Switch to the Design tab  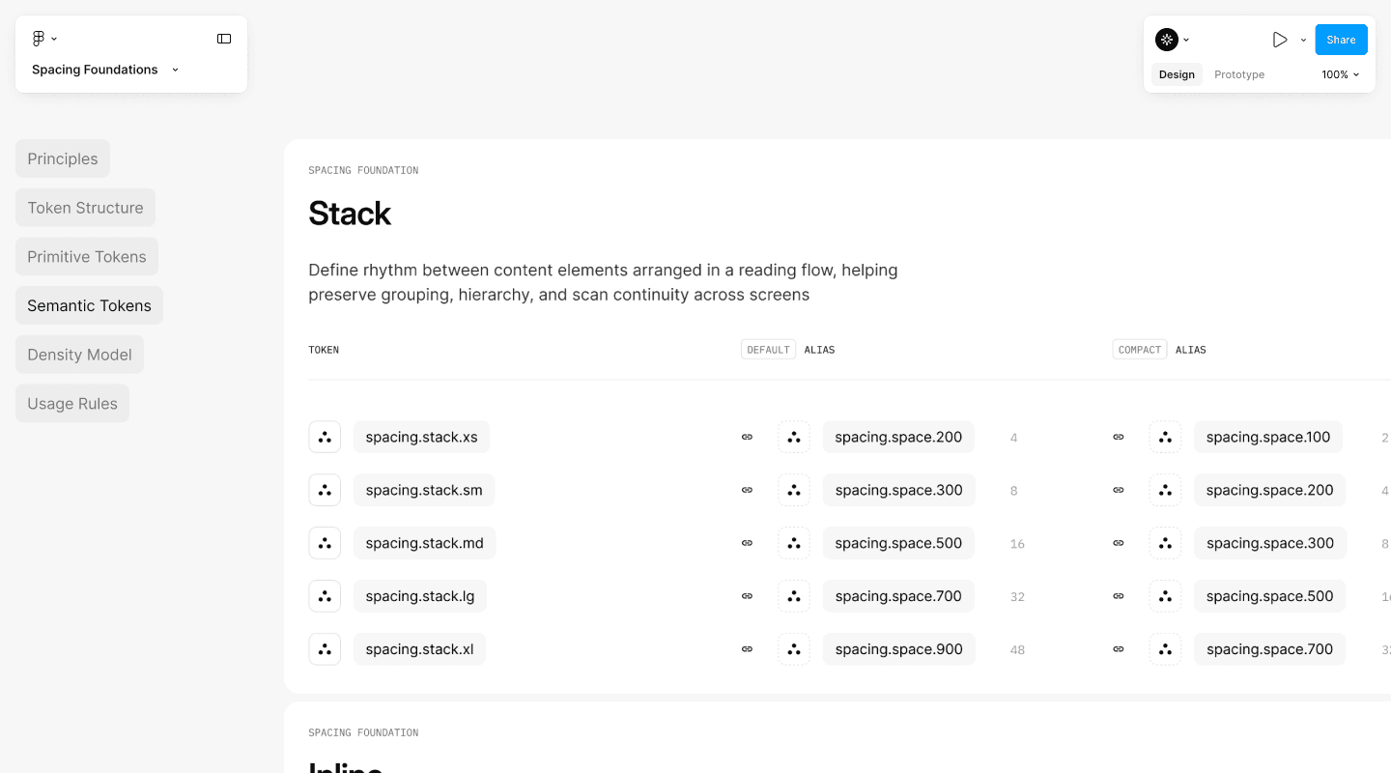pyautogui.click(x=1177, y=74)
